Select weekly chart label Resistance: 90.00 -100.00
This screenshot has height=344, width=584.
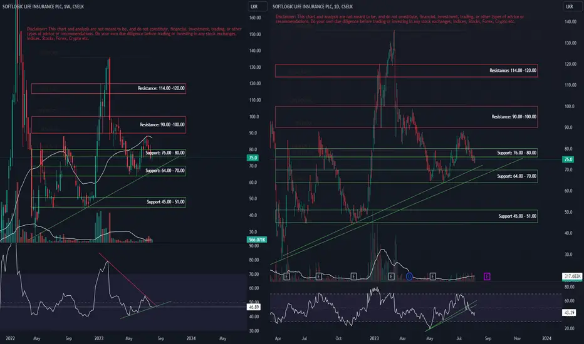[162, 124]
